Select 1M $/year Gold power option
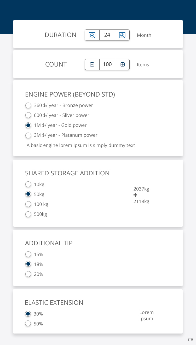Viewport: 196px width, 345px height. click(x=28, y=126)
